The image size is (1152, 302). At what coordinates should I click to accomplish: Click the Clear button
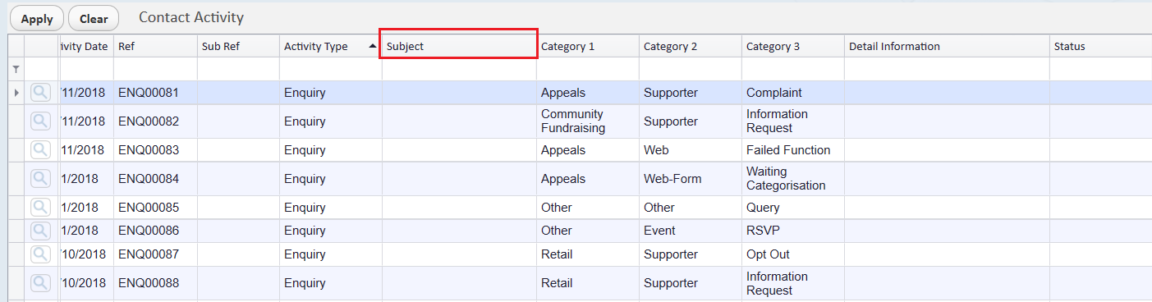point(94,19)
